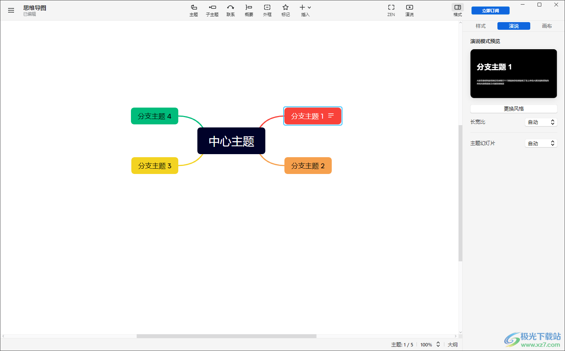Select the 分支主题 4 node
565x351 pixels.
pyautogui.click(x=155, y=116)
